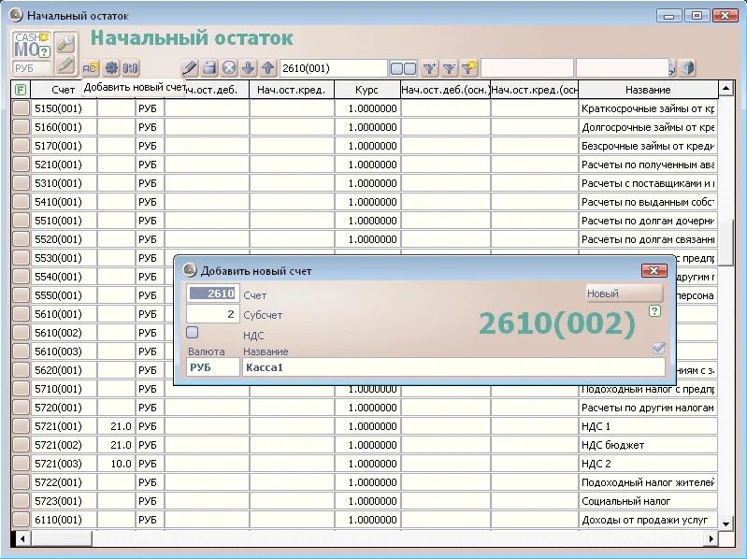
Task: Open the wrench tool icon
Action: pyautogui.click(x=65, y=43)
